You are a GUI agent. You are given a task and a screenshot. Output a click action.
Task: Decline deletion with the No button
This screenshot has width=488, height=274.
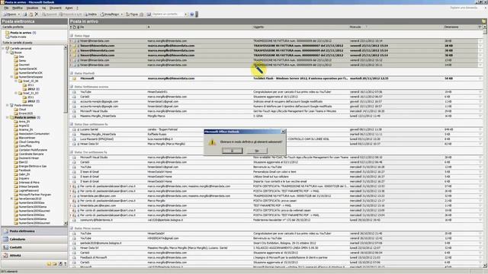pyautogui.click(x=257, y=151)
